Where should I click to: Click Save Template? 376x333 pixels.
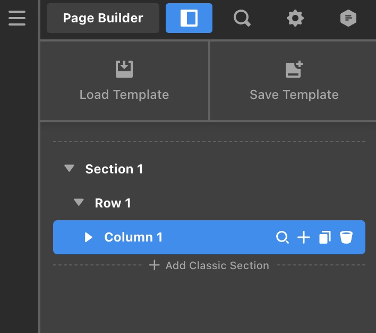click(294, 81)
